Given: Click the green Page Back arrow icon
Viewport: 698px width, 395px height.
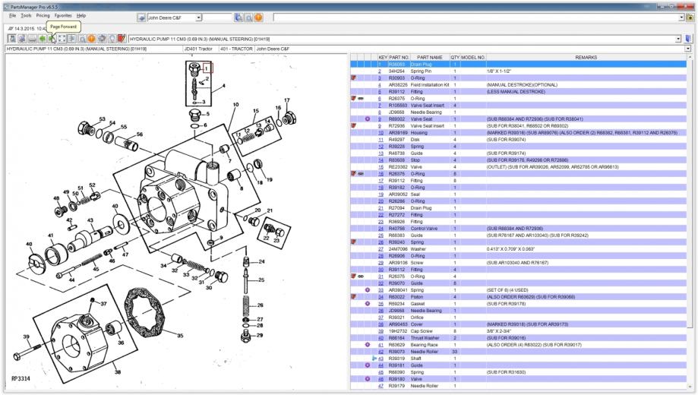Looking at the screenshot, I should (x=43, y=38).
